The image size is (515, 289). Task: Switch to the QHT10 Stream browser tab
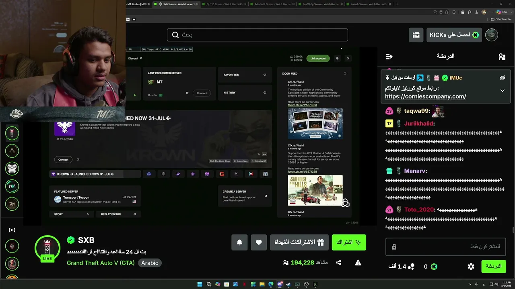pyautogui.click(x=224, y=4)
